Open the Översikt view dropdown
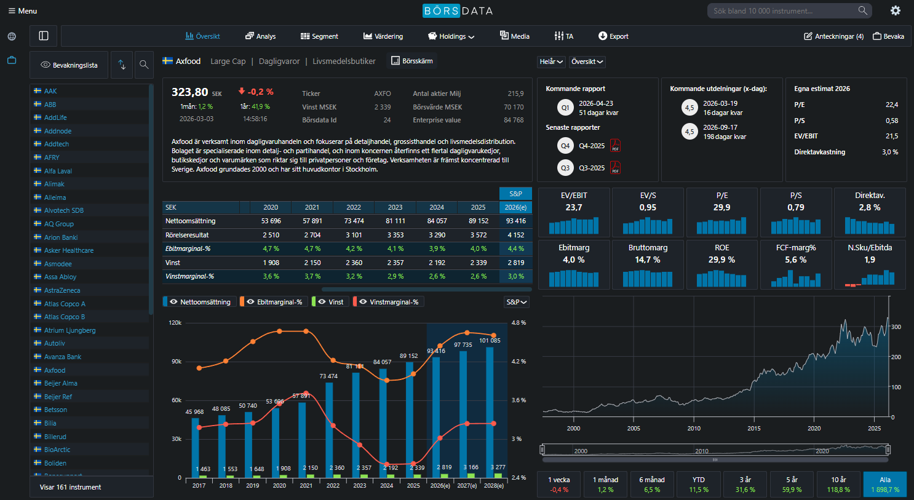Screen dimensions: 914x500 coord(587,62)
